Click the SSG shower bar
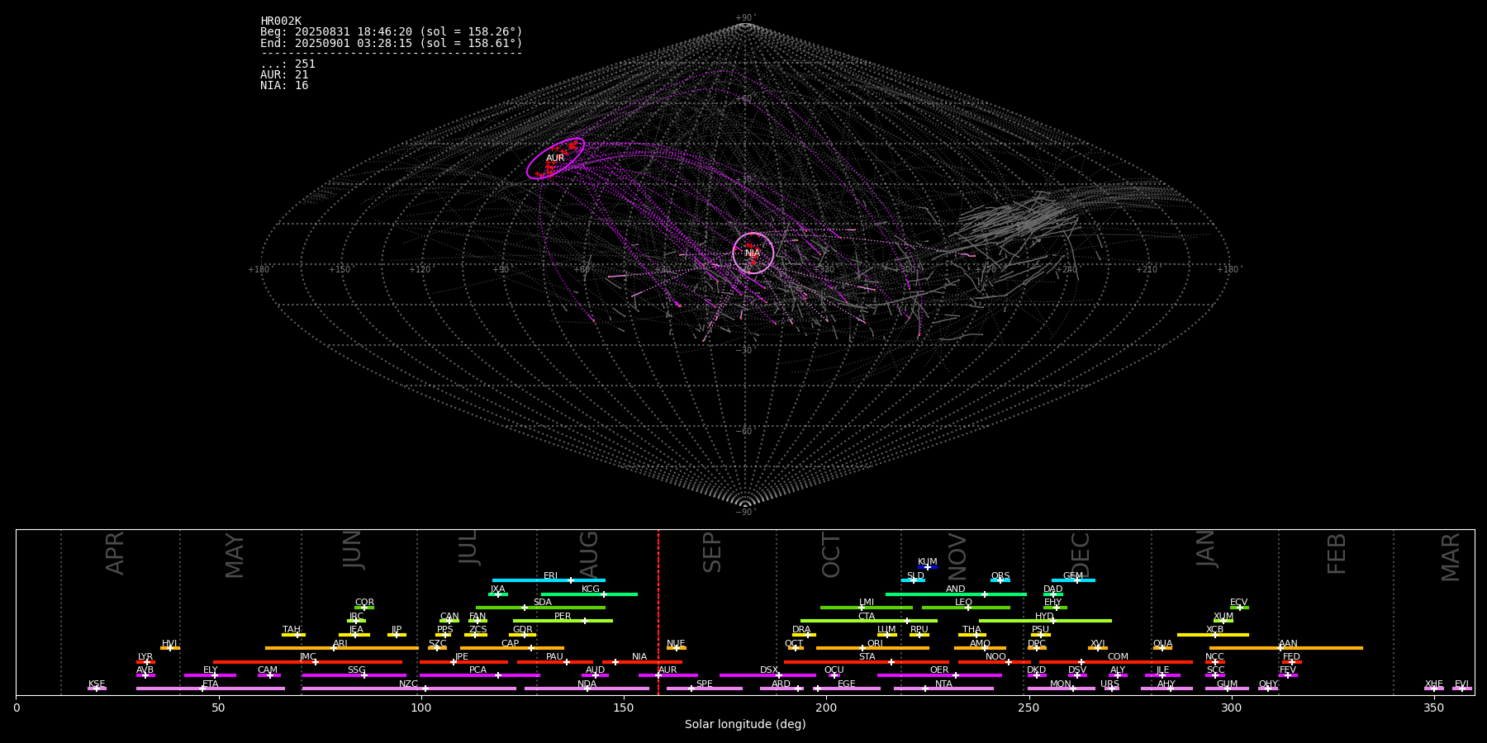 pyautogui.click(x=354, y=675)
